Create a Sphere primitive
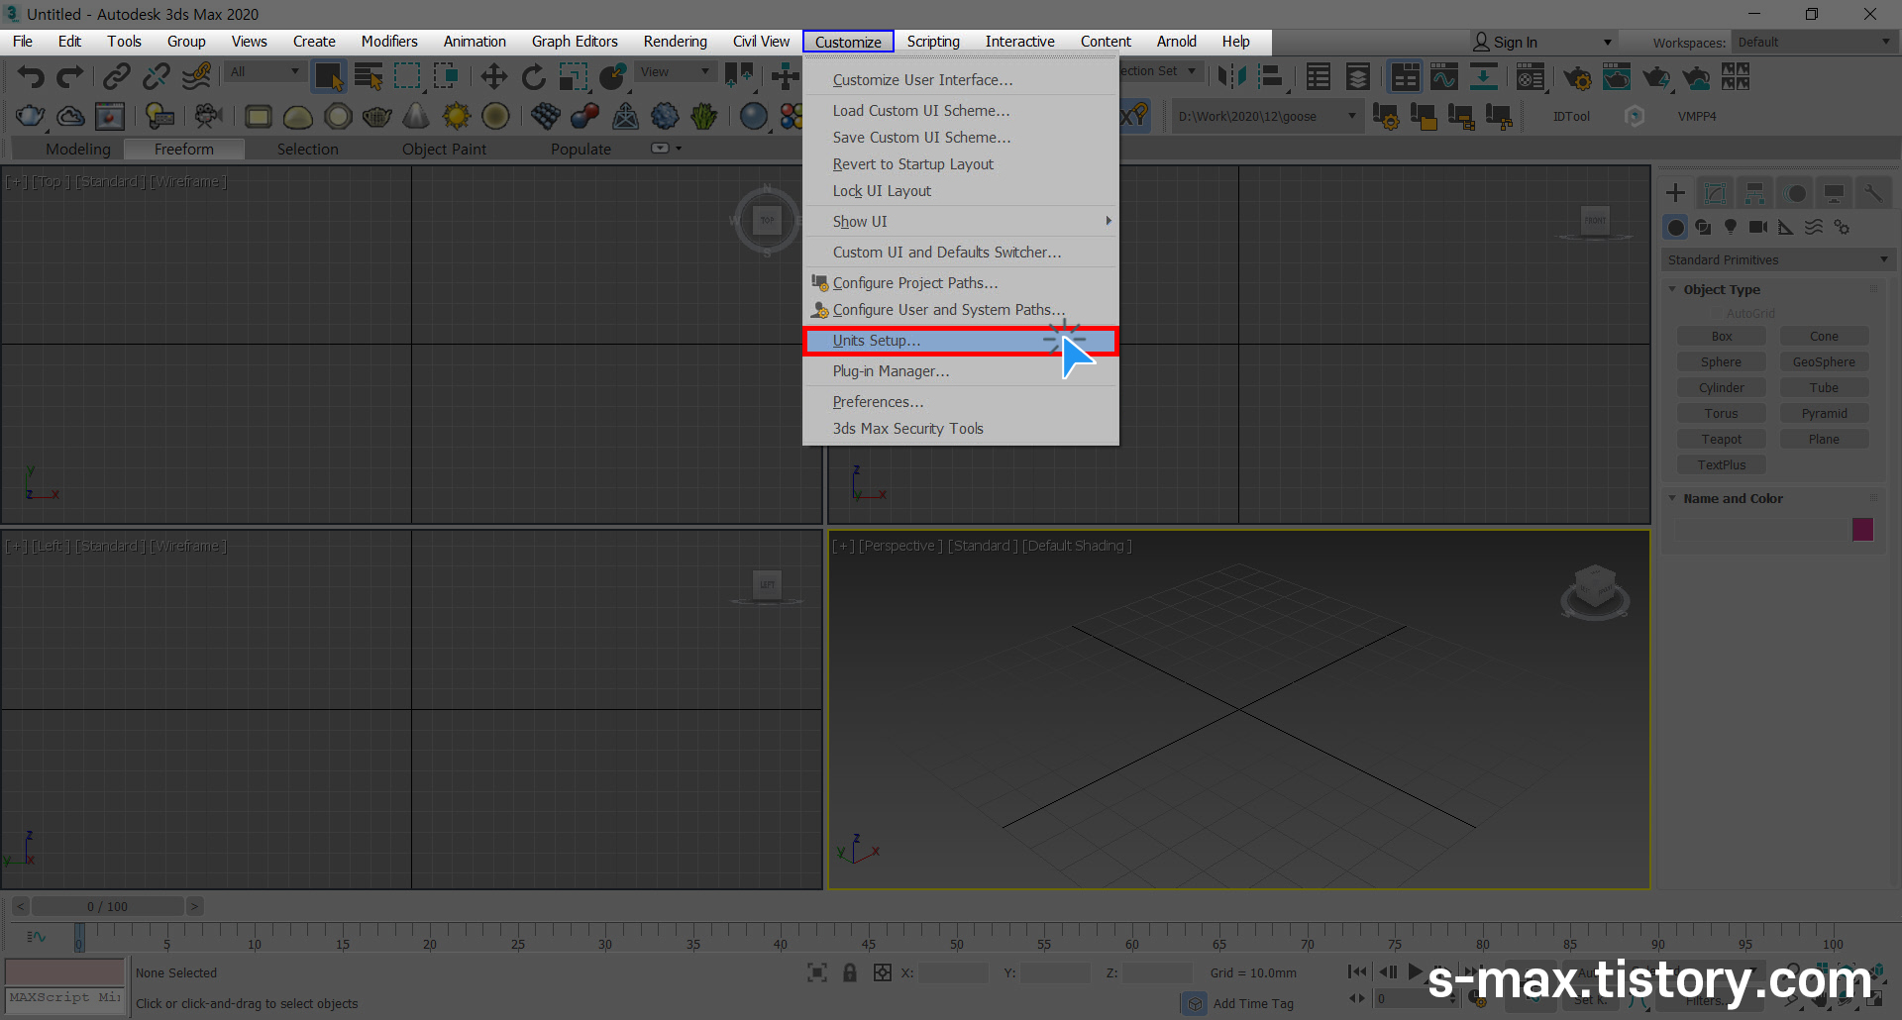Viewport: 1902px width, 1020px height. [1722, 362]
